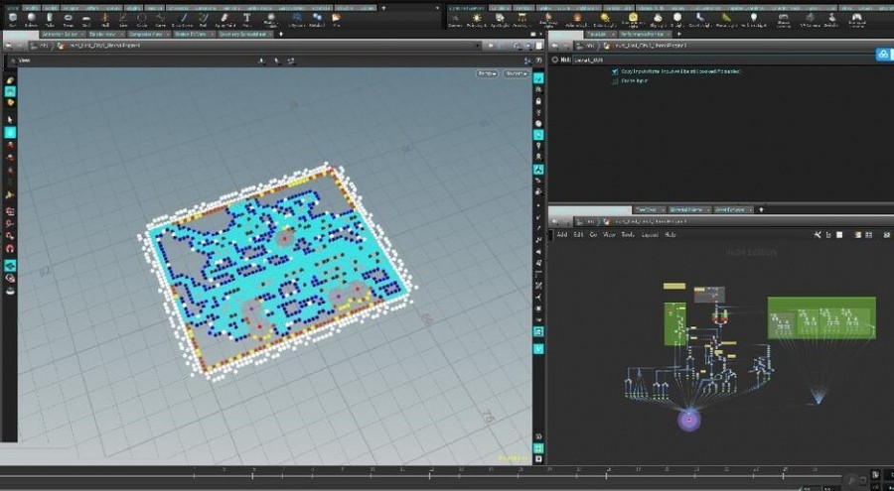Viewport: 894px width, 491px height.
Task: Add an Area Light from the shelf
Action: pos(521,20)
